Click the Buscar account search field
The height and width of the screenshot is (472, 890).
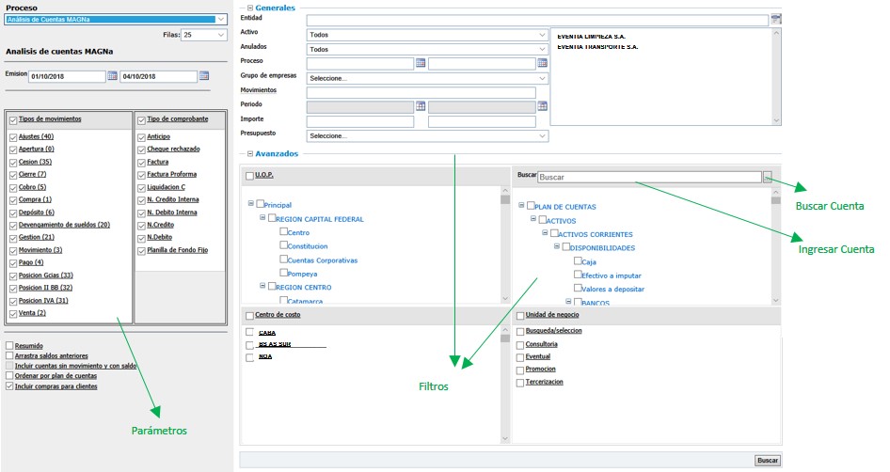point(649,177)
